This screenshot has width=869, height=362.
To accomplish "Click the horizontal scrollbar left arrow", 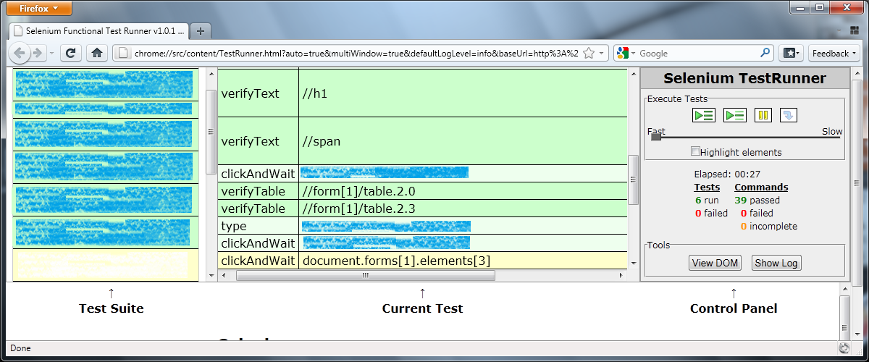I will tap(224, 275).
